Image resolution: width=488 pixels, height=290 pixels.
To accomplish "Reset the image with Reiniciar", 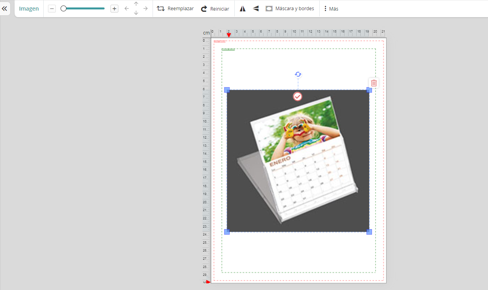I will pyautogui.click(x=215, y=8).
